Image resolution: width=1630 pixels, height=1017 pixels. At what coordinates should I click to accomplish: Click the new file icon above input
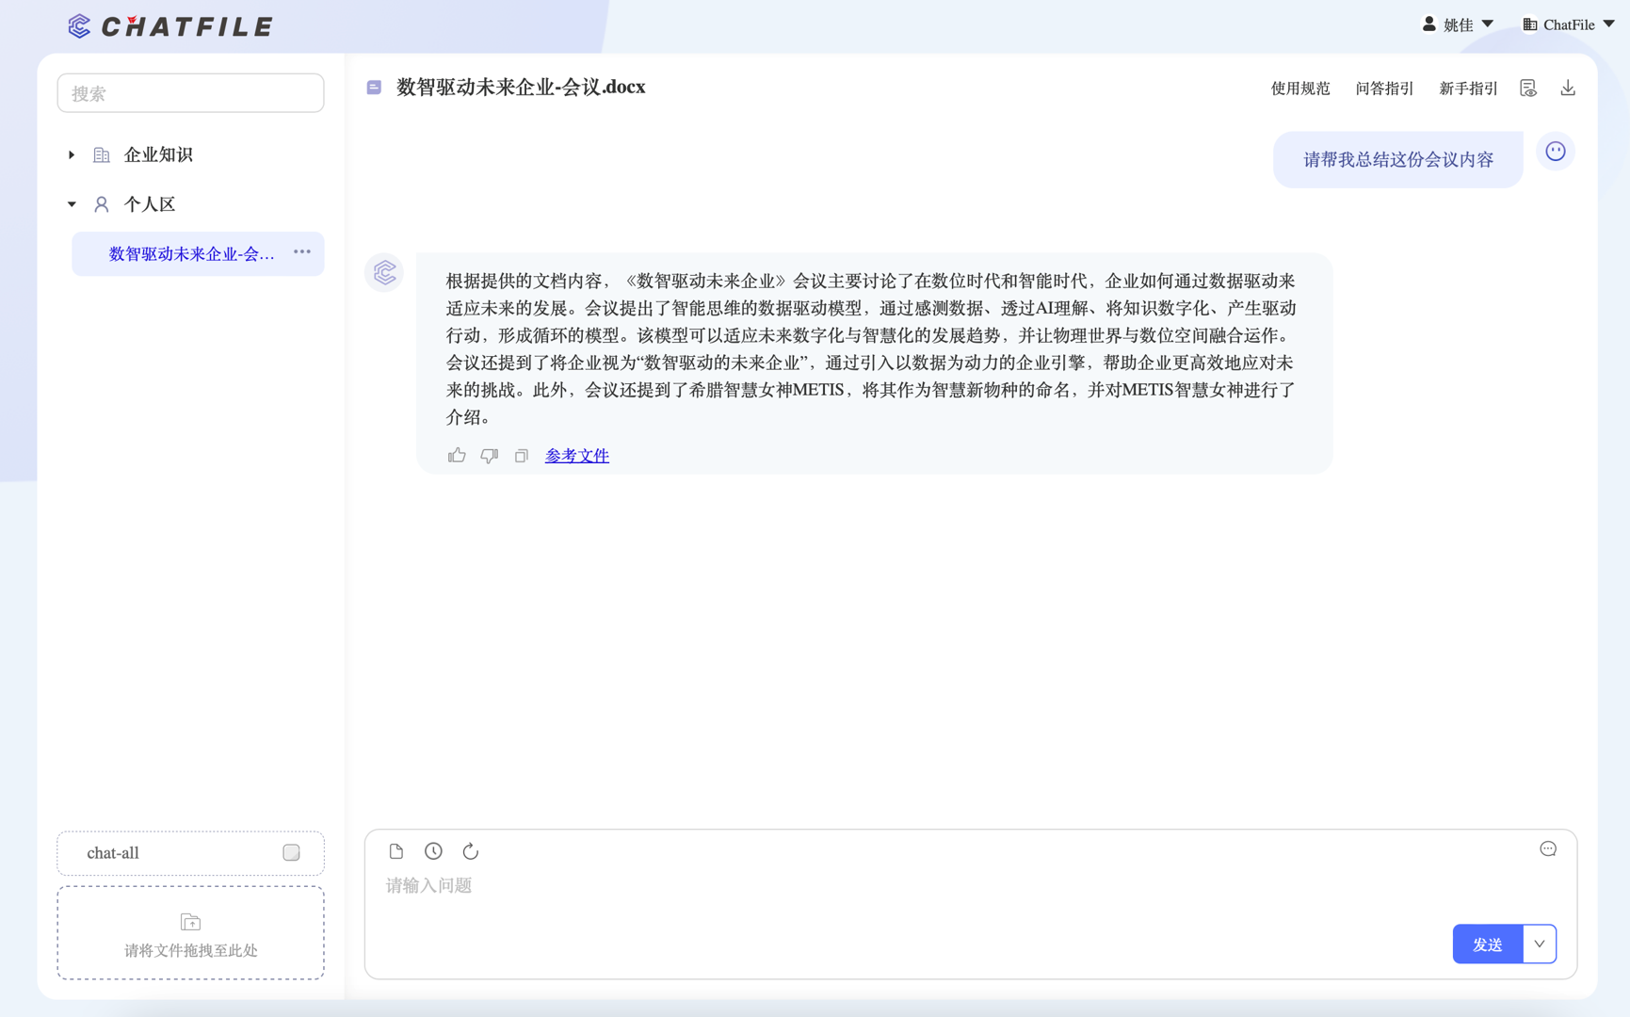coord(396,851)
